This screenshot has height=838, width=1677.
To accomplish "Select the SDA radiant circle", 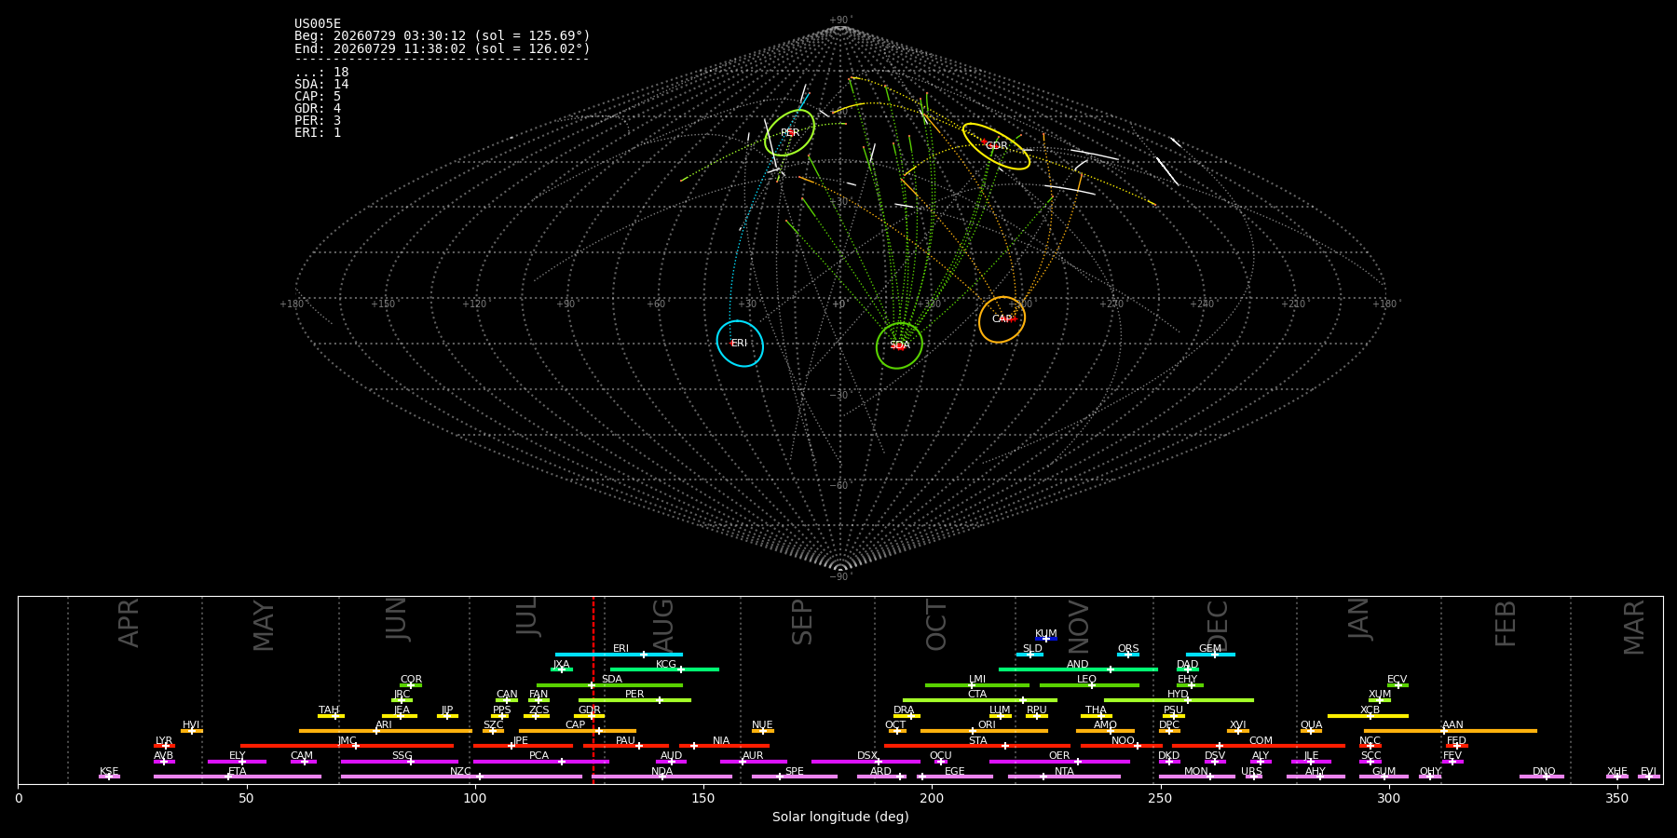I will pos(899,345).
